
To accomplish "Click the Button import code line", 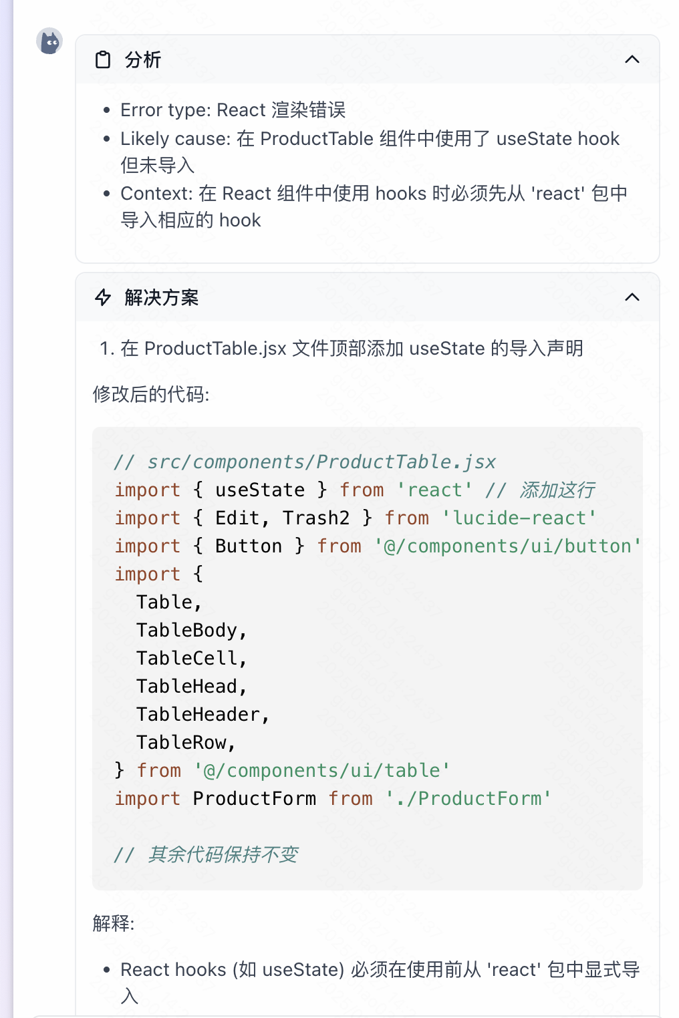I will pos(378,546).
